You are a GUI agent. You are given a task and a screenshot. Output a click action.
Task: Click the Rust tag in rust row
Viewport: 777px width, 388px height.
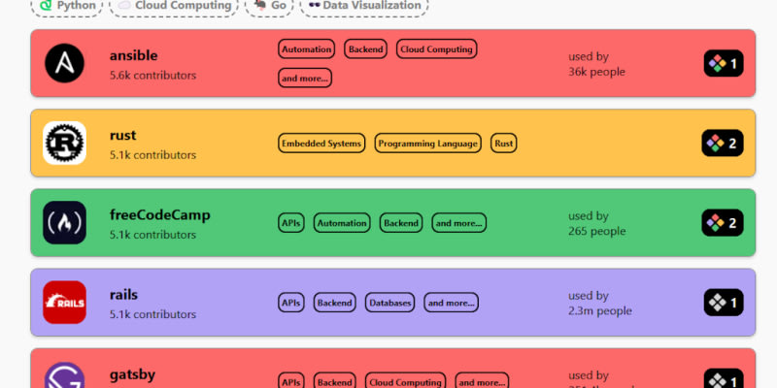(504, 143)
